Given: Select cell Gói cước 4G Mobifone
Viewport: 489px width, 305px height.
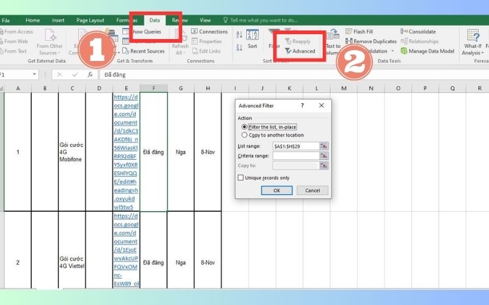Looking at the screenshot, I should tap(72, 152).
